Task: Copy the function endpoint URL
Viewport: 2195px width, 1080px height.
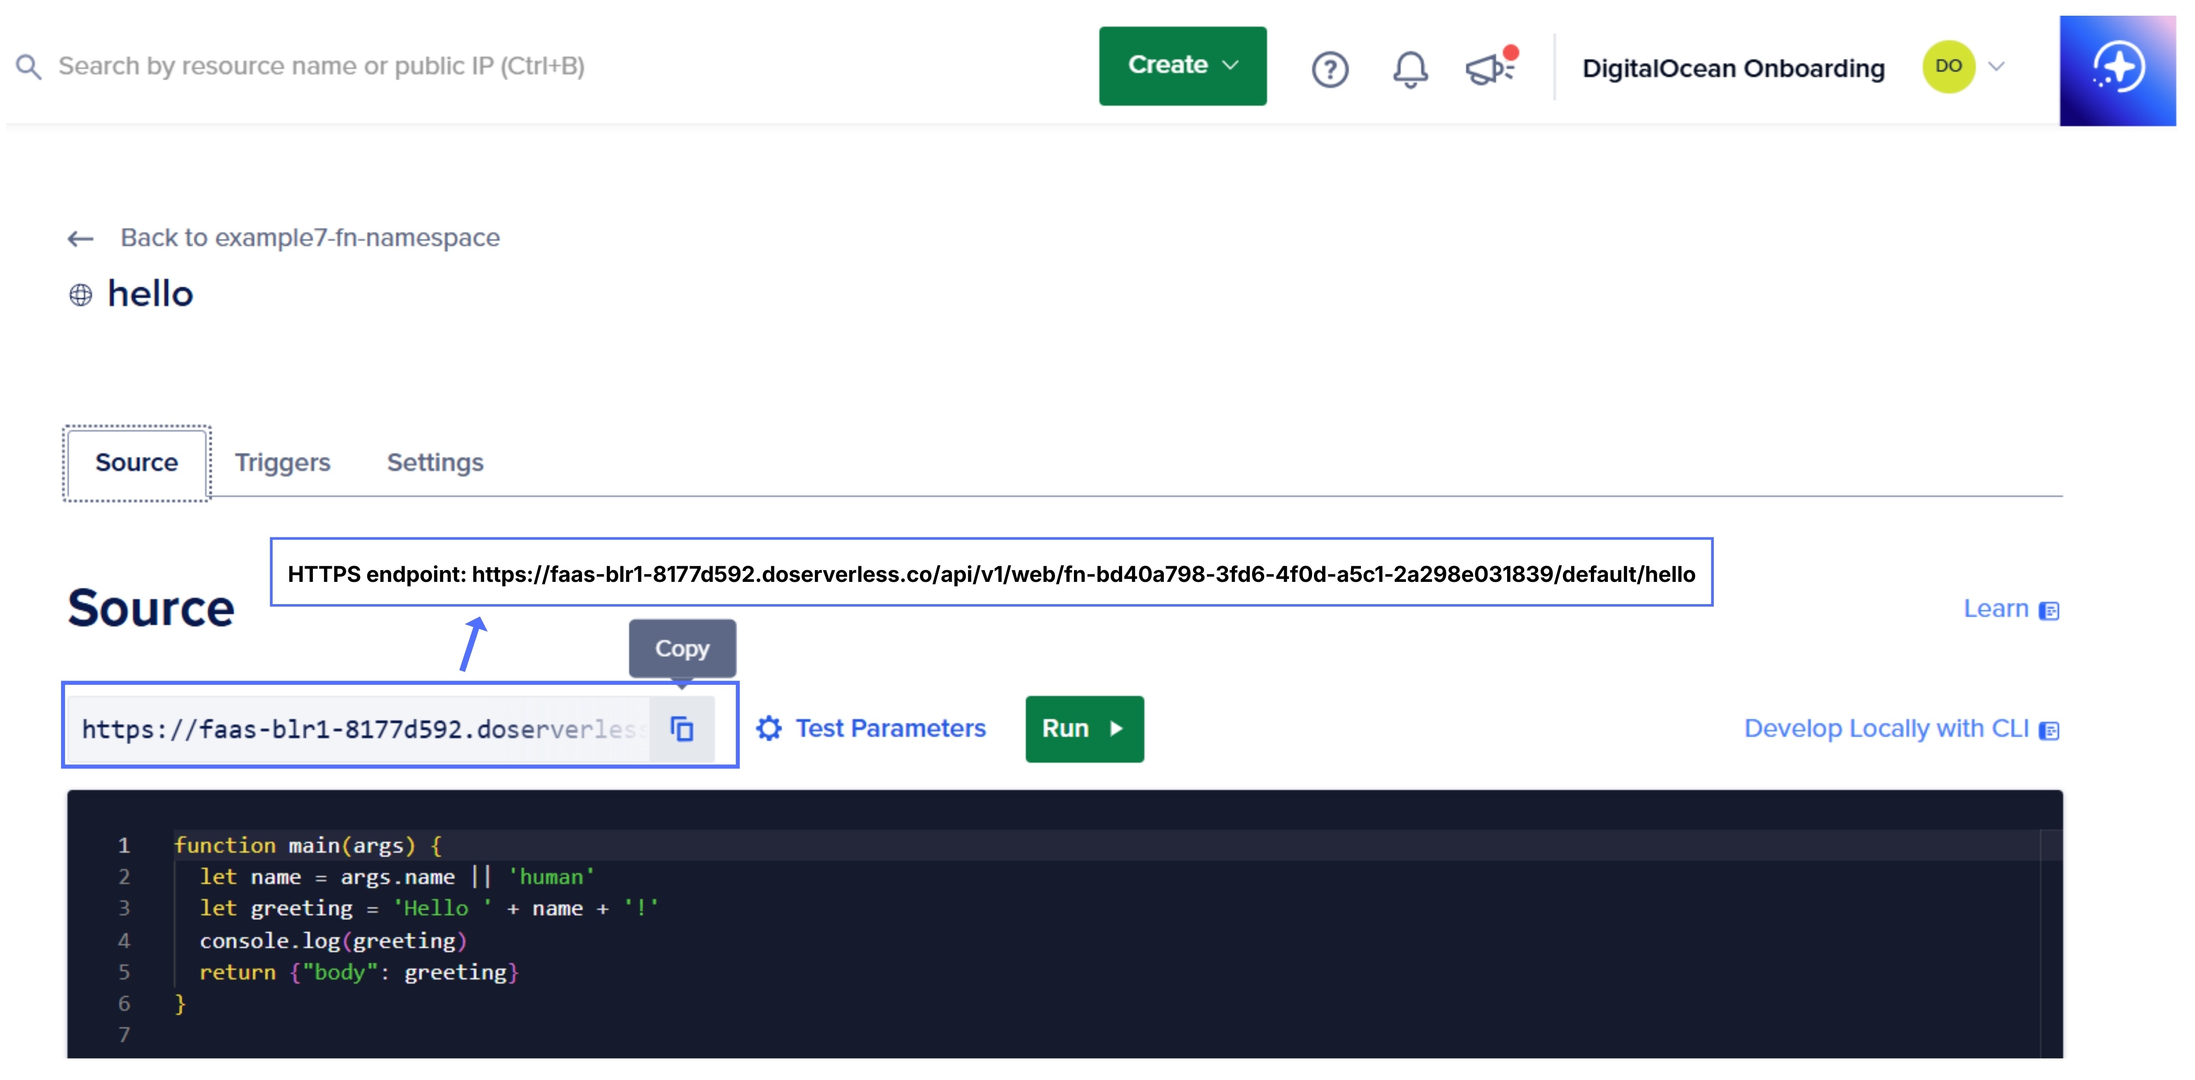Action: coord(682,728)
